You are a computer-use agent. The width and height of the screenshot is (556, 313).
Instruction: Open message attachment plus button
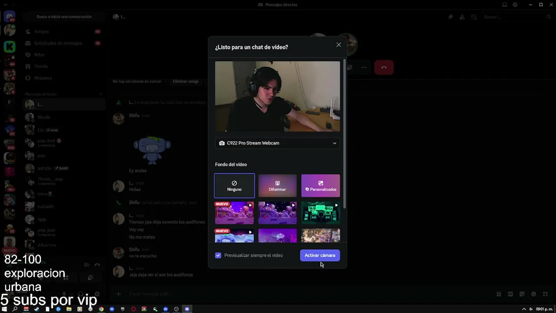(x=118, y=294)
